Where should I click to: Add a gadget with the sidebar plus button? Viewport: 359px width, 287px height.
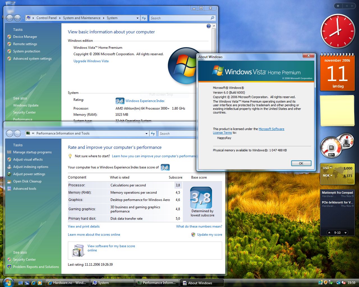tap(338, 6)
